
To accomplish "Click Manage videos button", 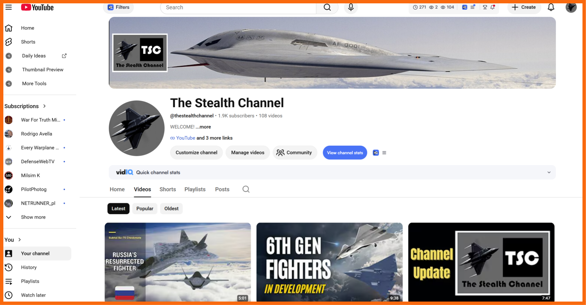I will click(248, 153).
